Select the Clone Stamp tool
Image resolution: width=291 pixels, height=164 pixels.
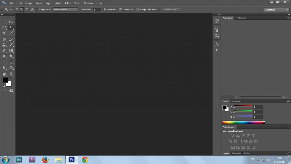point(4,45)
